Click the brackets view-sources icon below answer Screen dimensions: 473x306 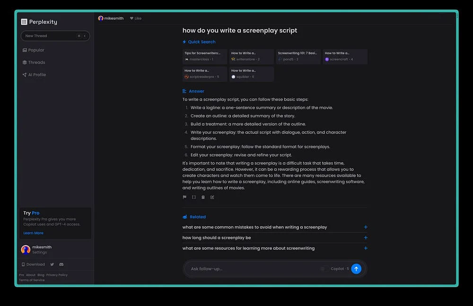coord(193,197)
